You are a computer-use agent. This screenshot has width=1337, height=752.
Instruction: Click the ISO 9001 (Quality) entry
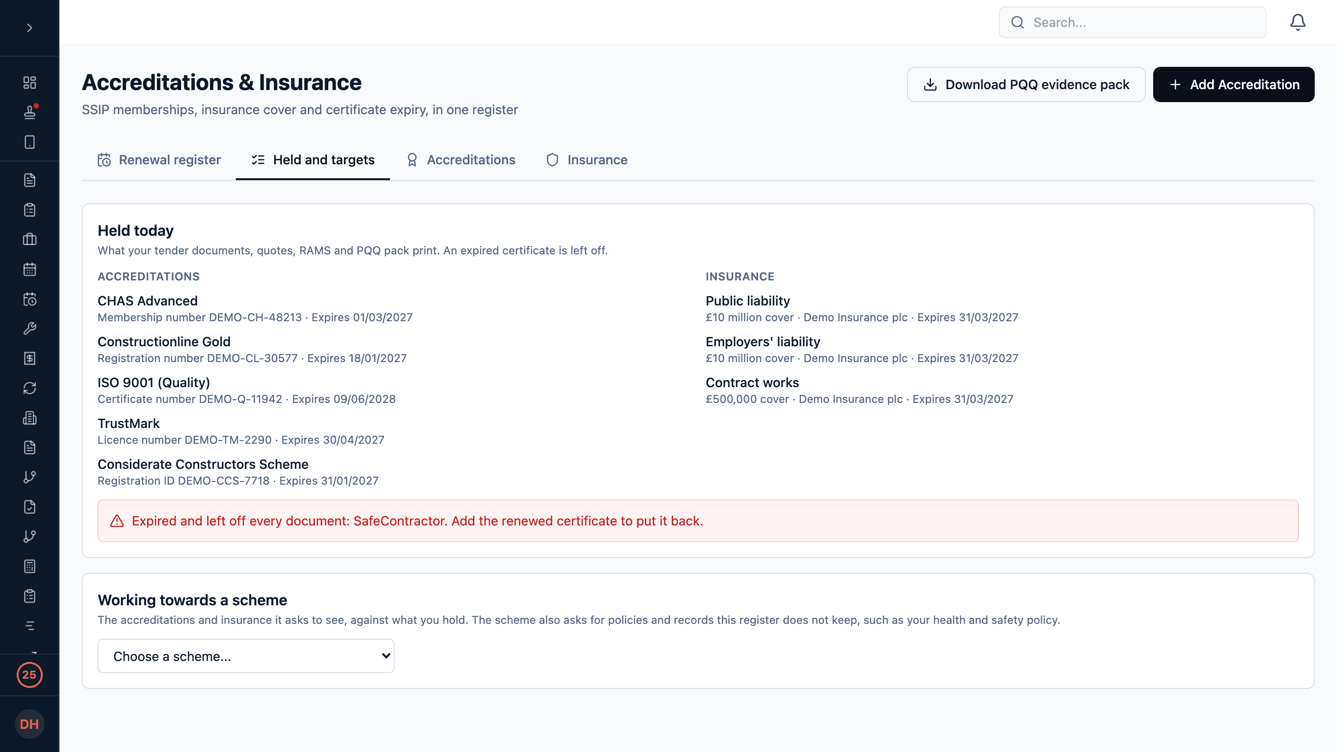247,390
